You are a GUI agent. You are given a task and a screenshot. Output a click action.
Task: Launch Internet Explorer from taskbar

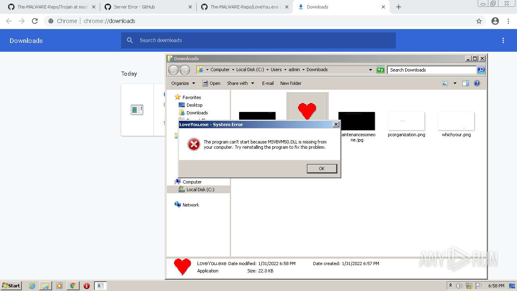[32, 286]
